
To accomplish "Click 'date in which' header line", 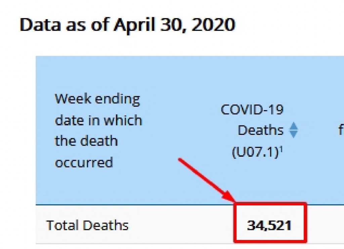I will (x=98, y=120).
